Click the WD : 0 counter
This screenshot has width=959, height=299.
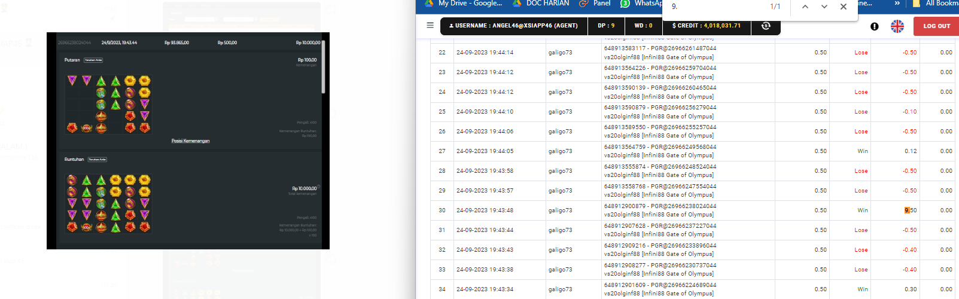pyautogui.click(x=643, y=26)
